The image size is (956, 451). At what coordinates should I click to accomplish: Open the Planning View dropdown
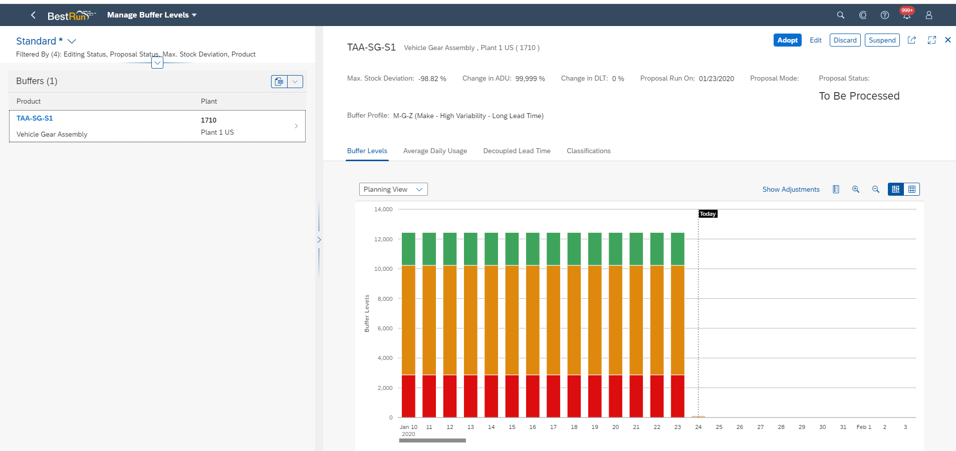tap(393, 189)
